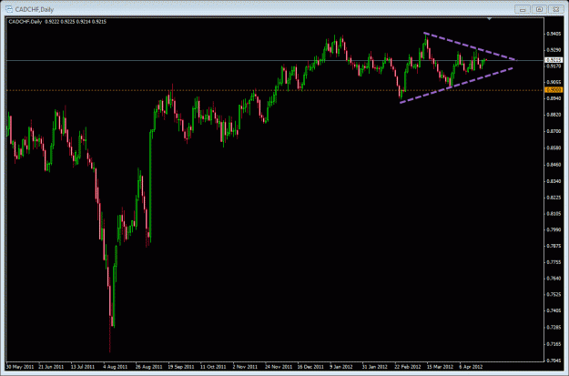569x376 pixels.
Task: Click the 0.8820 price scale label
Action: coord(554,115)
